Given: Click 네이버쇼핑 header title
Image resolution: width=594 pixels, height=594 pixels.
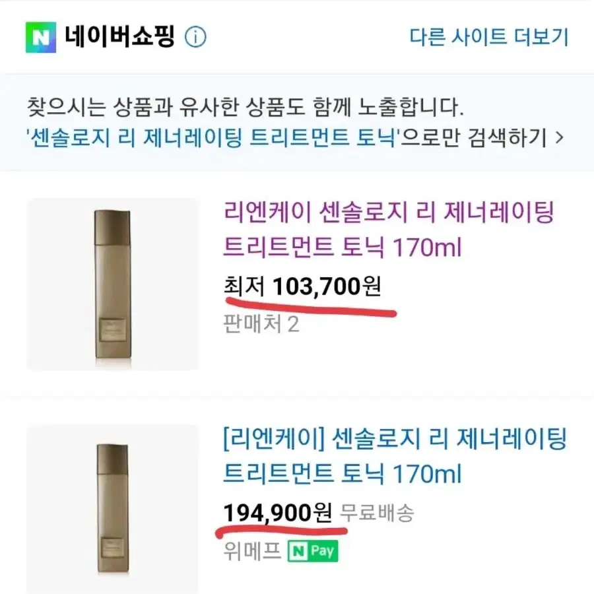Looking at the screenshot, I should pos(119,37).
